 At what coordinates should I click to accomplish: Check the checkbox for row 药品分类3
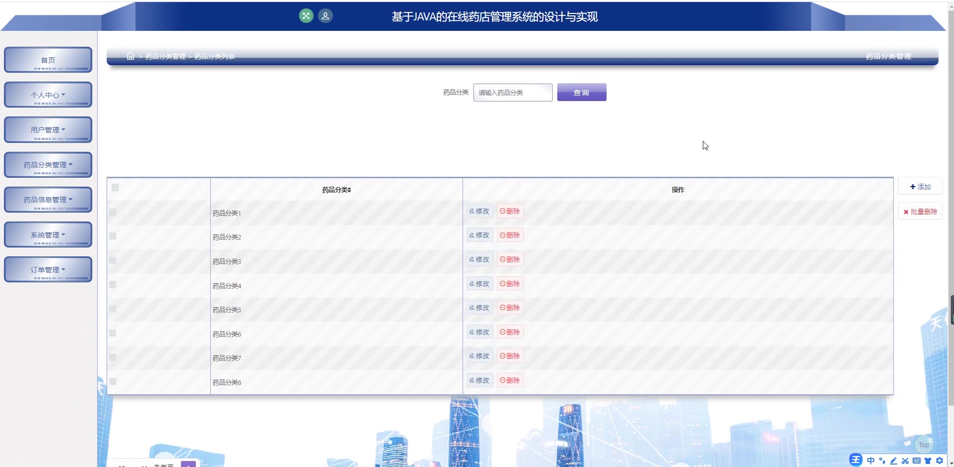pos(113,260)
